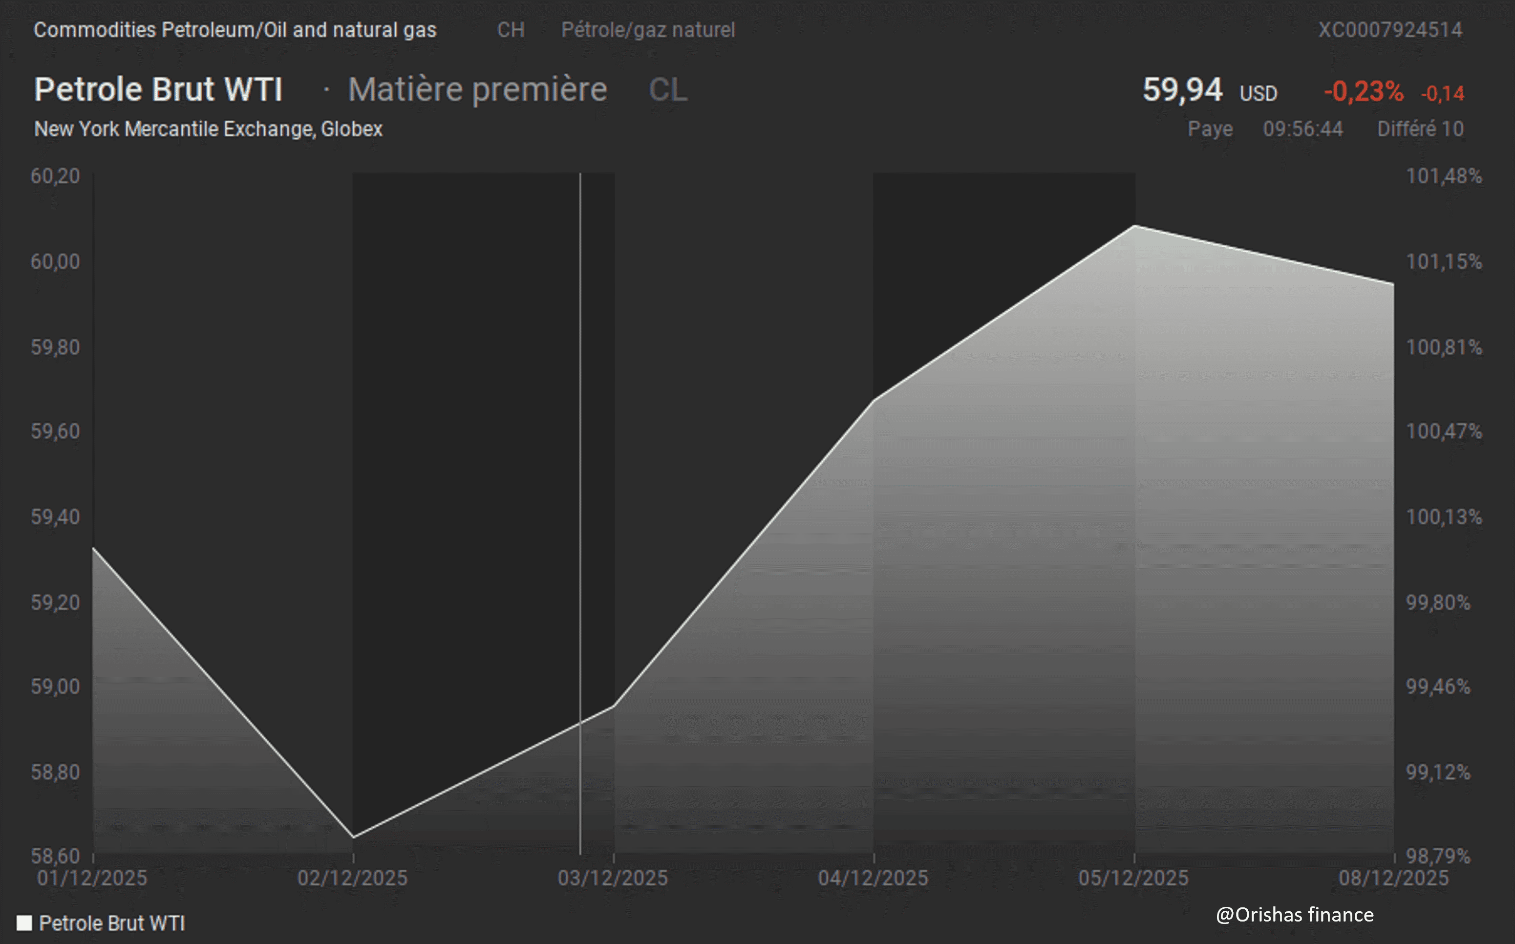Click the @Orishas finance watermark
The width and height of the screenshot is (1515, 944).
click(x=1295, y=915)
